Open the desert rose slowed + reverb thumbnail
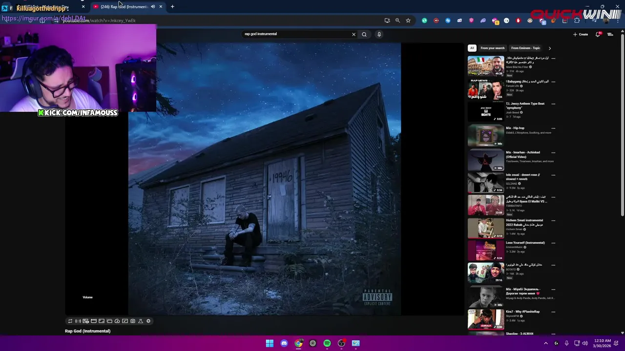625x351 pixels. pyautogui.click(x=486, y=183)
